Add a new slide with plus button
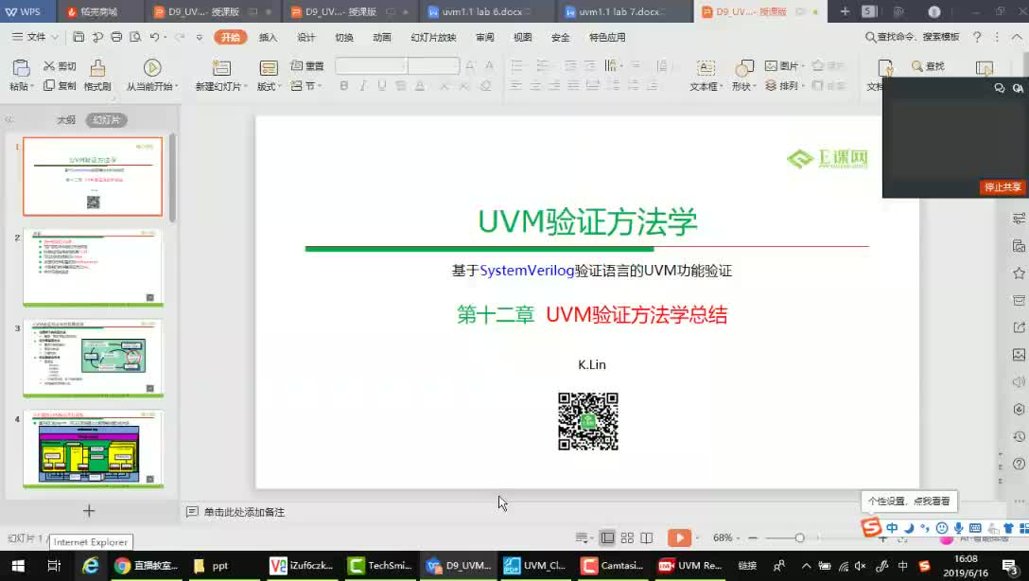This screenshot has width=1029, height=581. click(89, 511)
